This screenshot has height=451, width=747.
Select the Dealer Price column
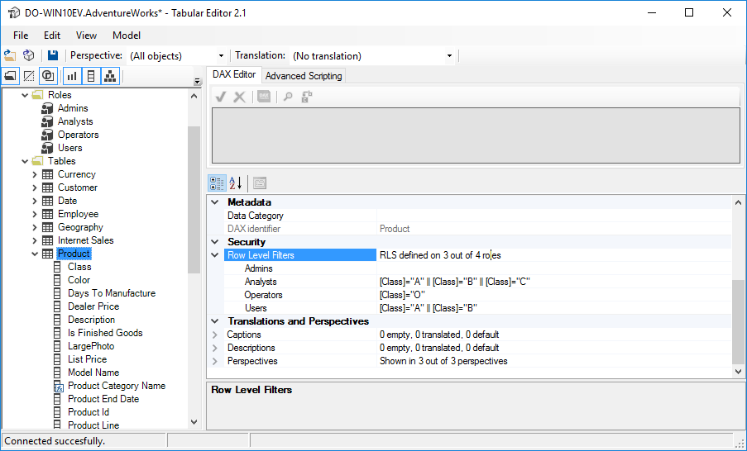click(93, 306)
